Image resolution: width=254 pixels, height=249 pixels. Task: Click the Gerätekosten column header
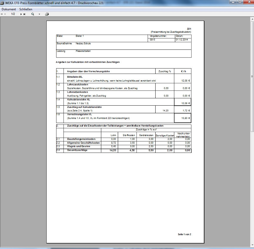coord(146,135)
